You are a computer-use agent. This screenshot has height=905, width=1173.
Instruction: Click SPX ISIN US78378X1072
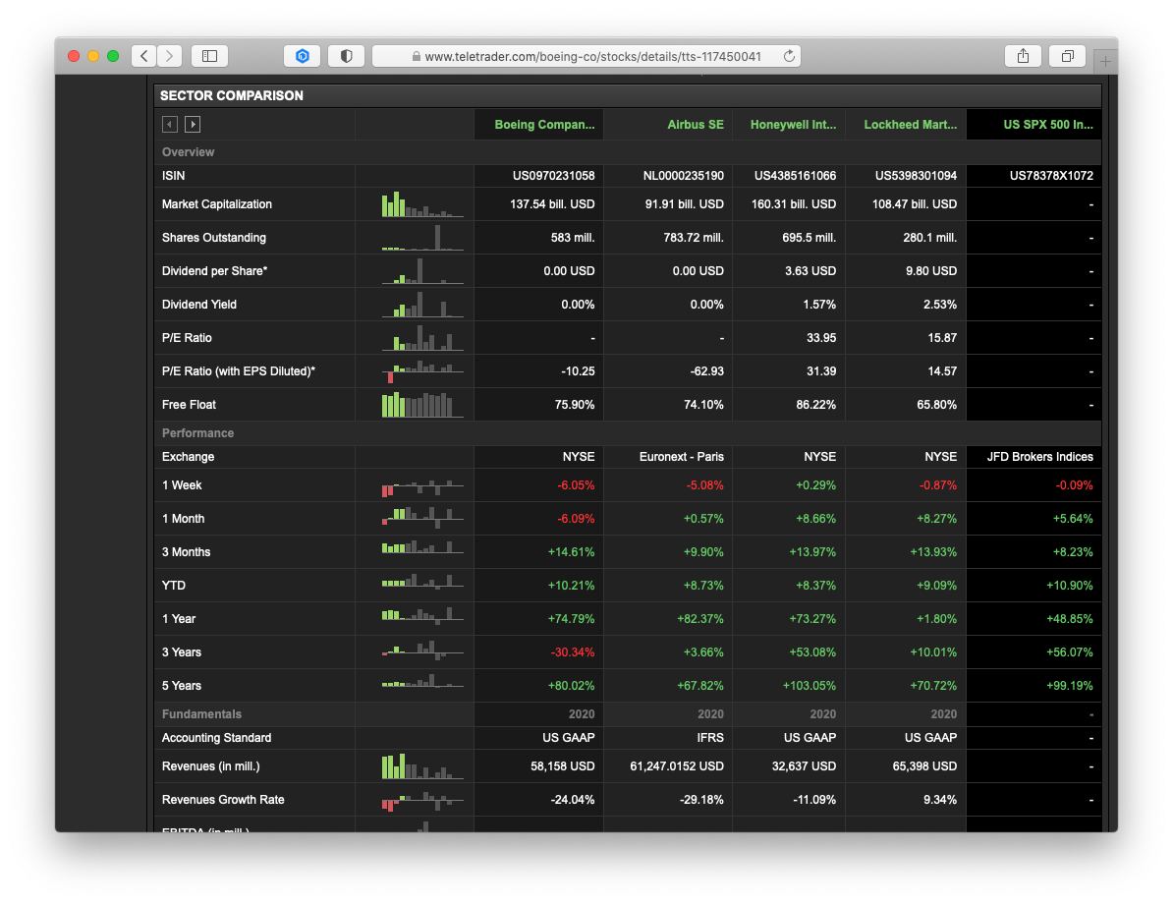click(x=1051, y=176)
